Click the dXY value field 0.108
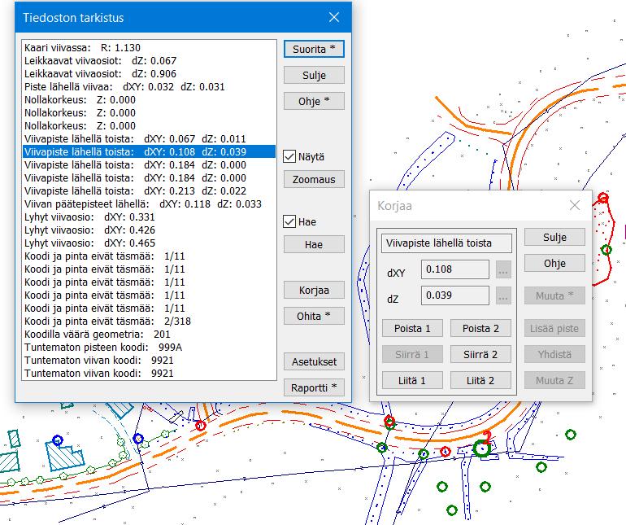 [x=455, y=269]
